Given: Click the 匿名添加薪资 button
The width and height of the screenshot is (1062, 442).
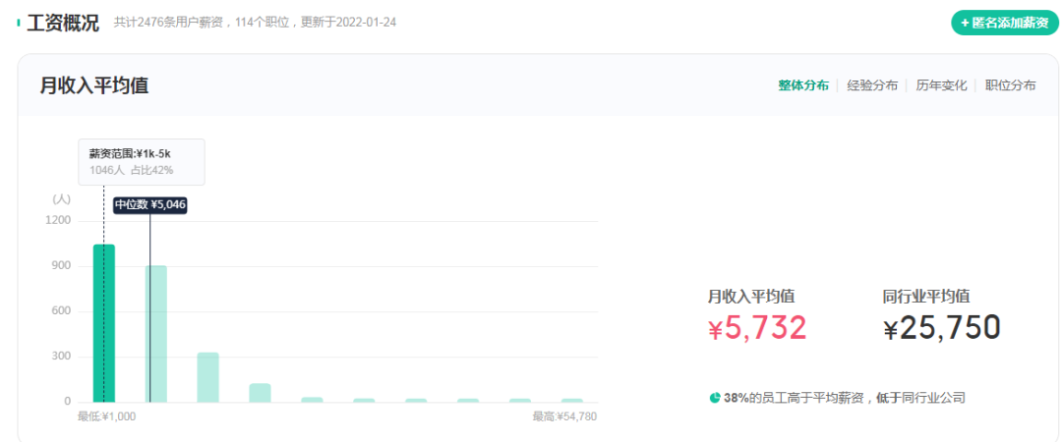Looking at the screenshot, I should click(1003, 23).
